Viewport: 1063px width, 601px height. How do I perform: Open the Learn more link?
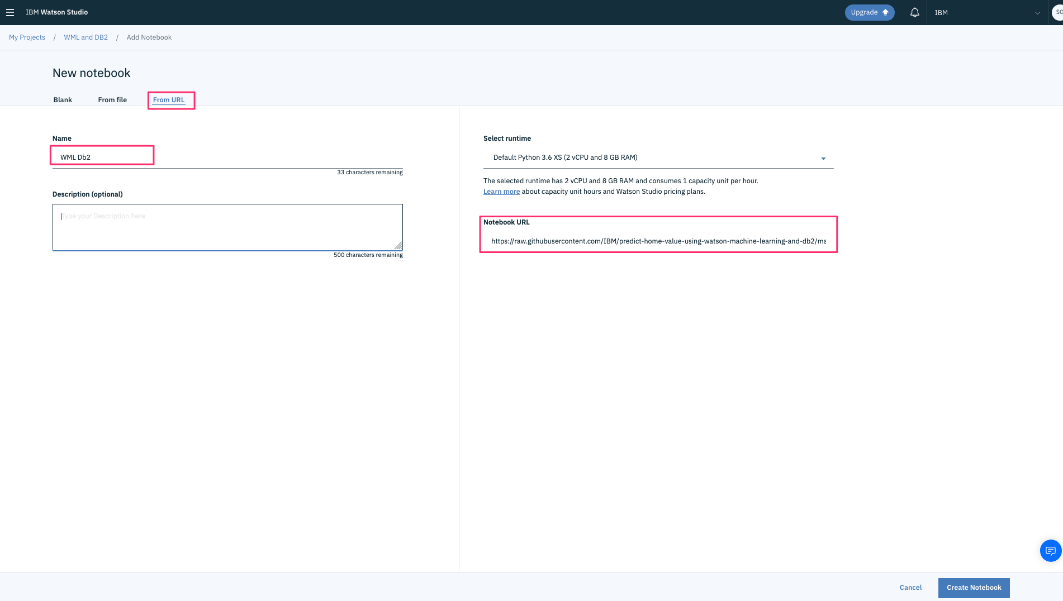[501, 192]
